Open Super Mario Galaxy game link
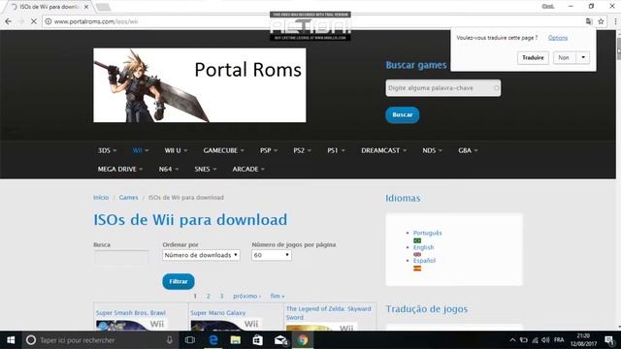The height and width of the screenshot is (349, 621). pos(217,312)
